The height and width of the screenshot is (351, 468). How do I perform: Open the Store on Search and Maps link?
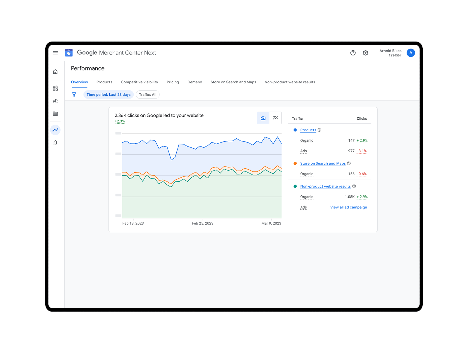[x=323, y=164]
